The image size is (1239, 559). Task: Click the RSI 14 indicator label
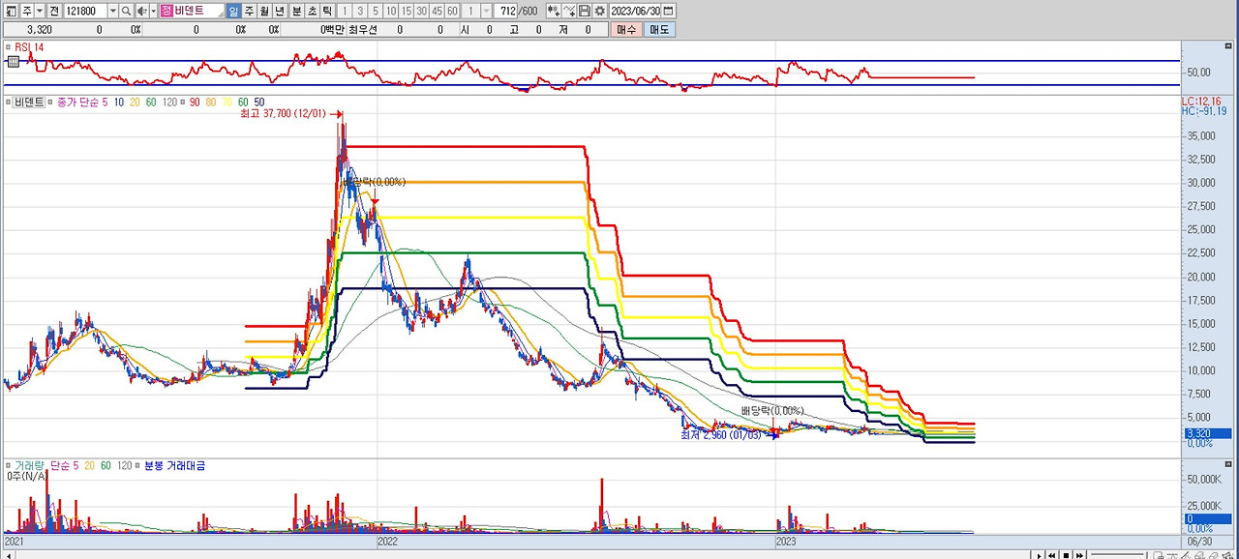pos(28,46)
